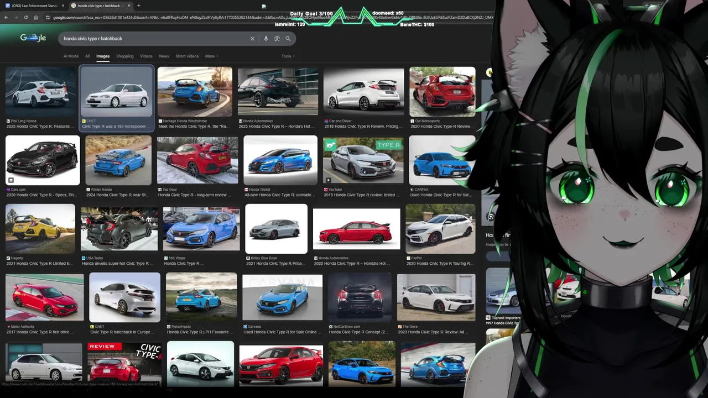
Task: Switch to Videos results
Action: tap(146, 56)
